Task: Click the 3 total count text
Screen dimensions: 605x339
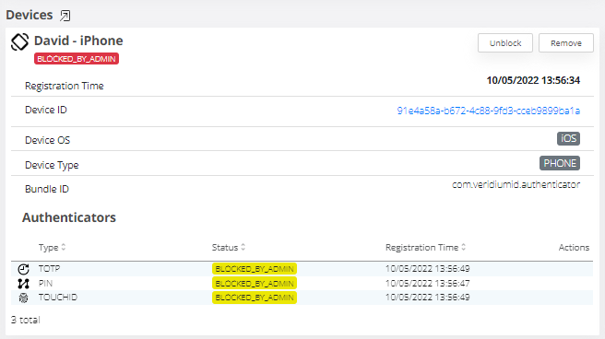Action: point(26,320)
